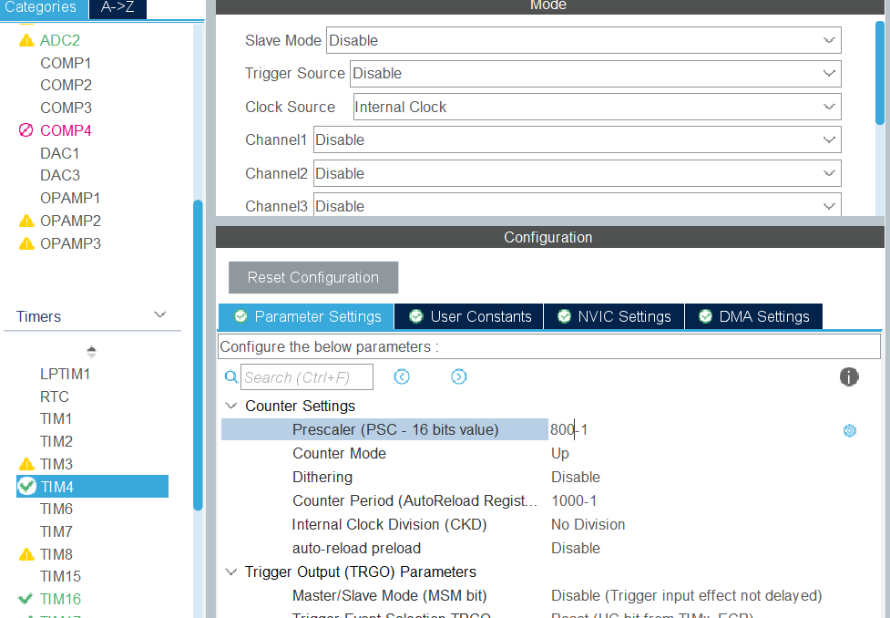The height and width of the screenshot is (618, 890).
Task: Select COMP3 in the list
Action: coord(66,108)
